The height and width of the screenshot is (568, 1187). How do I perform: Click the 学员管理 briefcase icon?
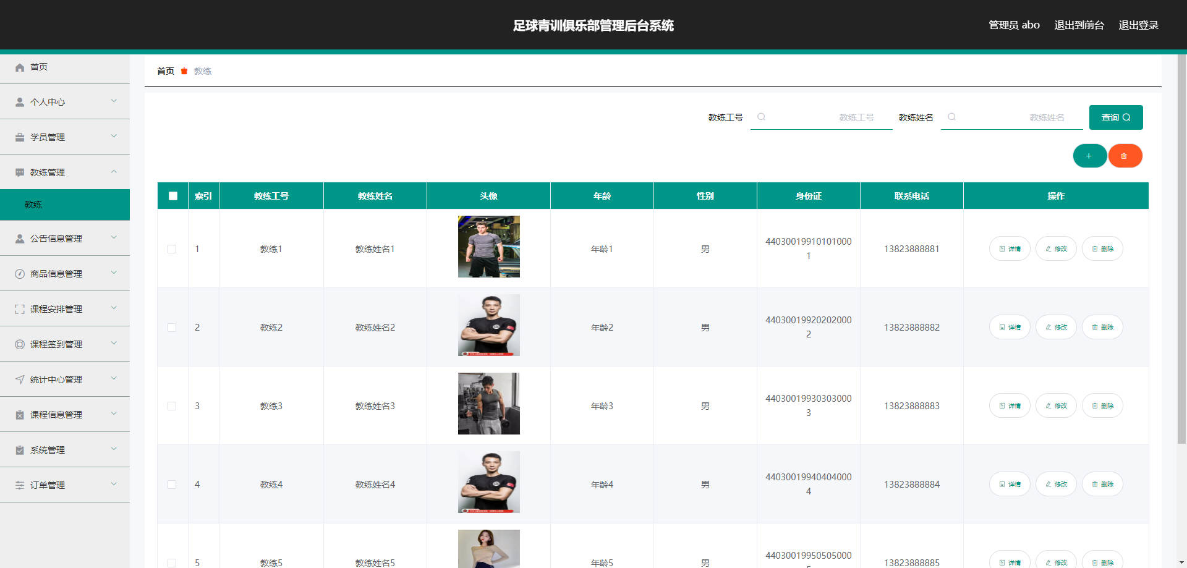[x=20, y=137]
